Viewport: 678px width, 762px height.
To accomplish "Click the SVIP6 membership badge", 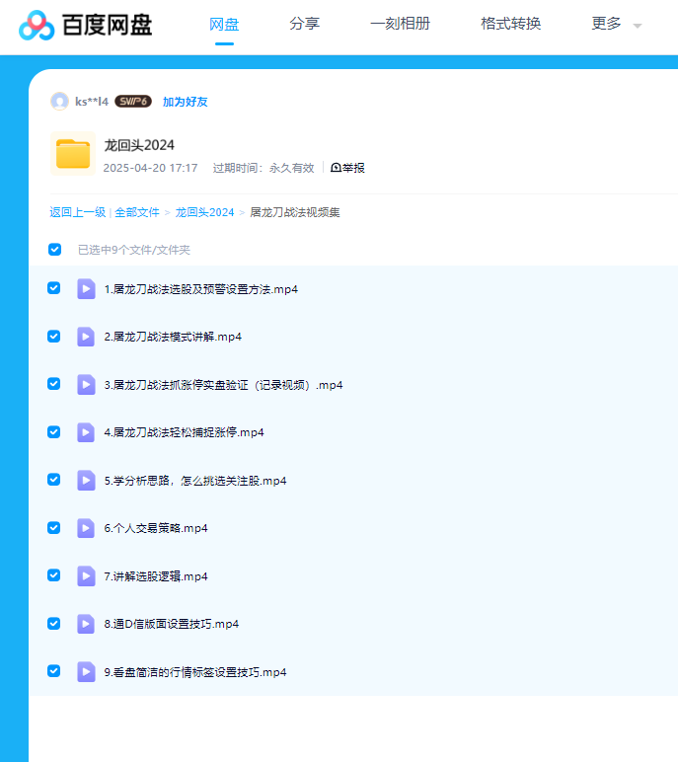I will pos(133,102).
